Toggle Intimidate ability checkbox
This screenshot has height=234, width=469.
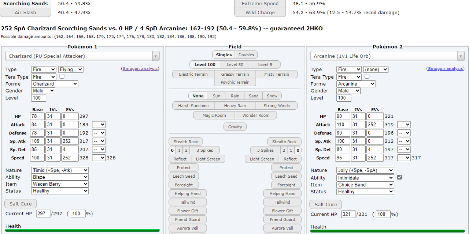pos(399,177)
